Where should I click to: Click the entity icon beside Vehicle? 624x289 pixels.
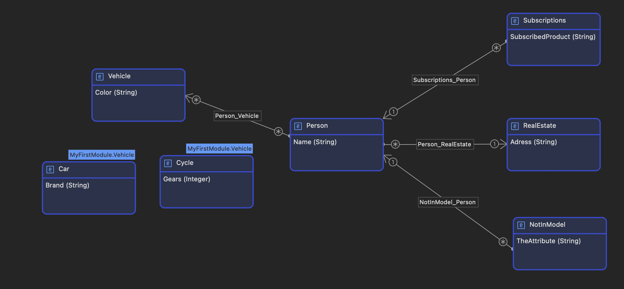click(99, 76)
